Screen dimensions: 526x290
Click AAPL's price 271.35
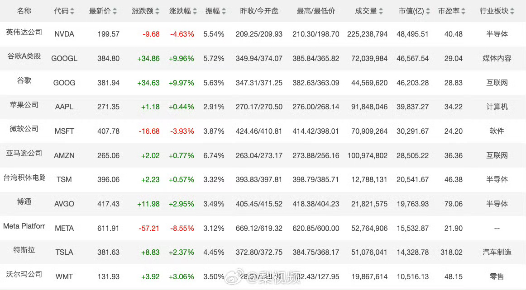point(108,107)
